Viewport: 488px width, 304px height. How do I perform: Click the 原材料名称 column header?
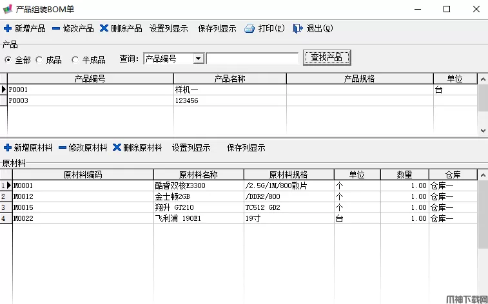[x=199, y=175]
